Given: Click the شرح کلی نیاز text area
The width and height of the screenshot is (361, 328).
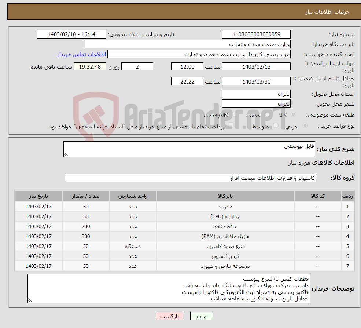Looking at the screenshot, I should [189, 149].
